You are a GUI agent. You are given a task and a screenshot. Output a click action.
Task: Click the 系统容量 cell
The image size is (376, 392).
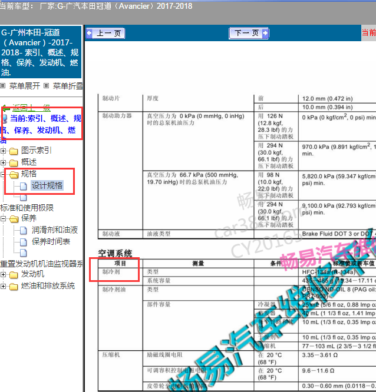click(x=159, y=281)
